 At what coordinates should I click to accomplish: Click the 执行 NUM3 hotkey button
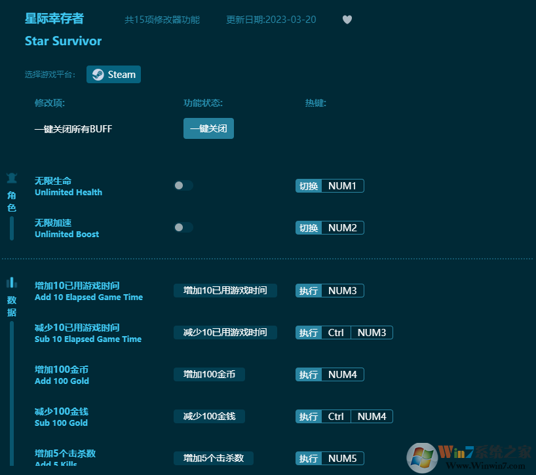click(x=330, y=290)
